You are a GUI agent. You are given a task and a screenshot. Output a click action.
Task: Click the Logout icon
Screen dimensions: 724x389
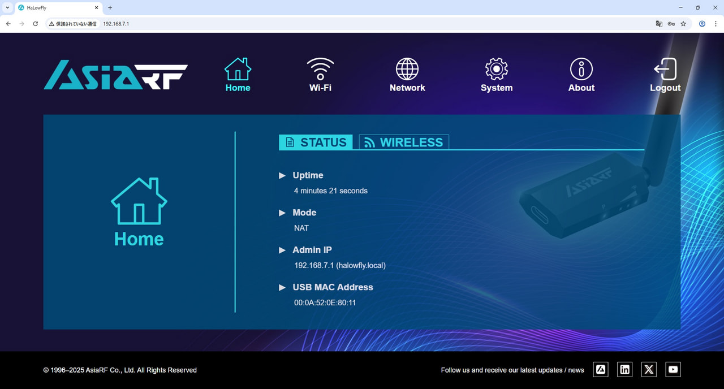(665, 70)
